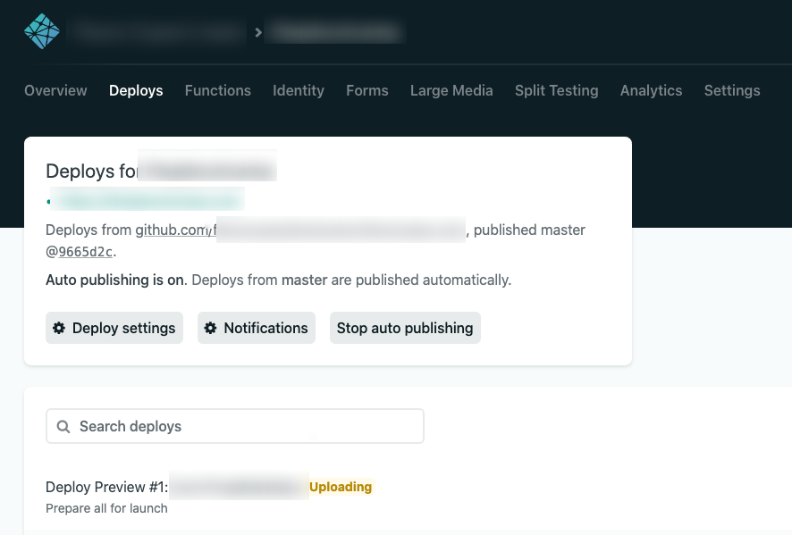Open the Forms tab
The height and width of the screenshot is (535, 792).
[x=367, y=90]
